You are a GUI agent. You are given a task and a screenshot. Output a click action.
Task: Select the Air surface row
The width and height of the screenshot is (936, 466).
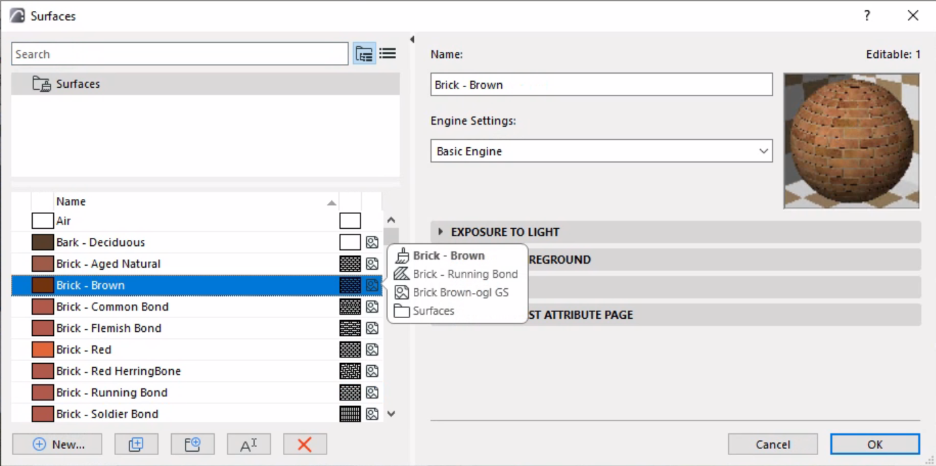[x=196, y=221]
